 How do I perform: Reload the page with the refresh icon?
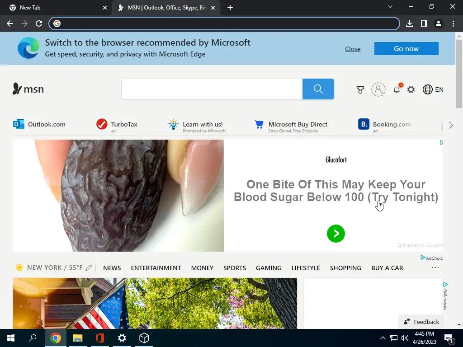point(39,23)
